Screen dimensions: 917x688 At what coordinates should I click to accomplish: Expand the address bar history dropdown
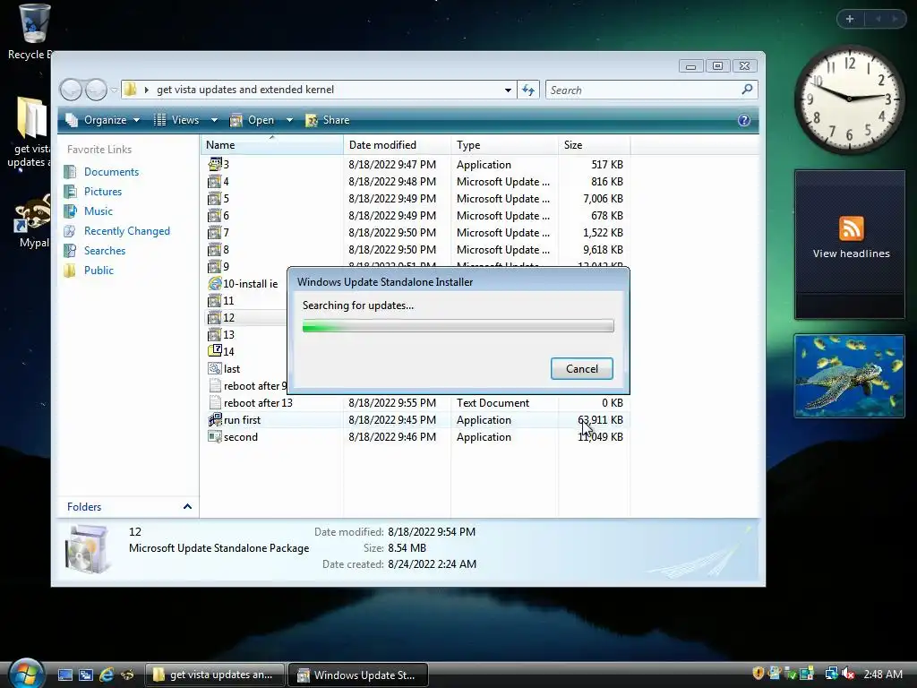(x=508, y=90)
